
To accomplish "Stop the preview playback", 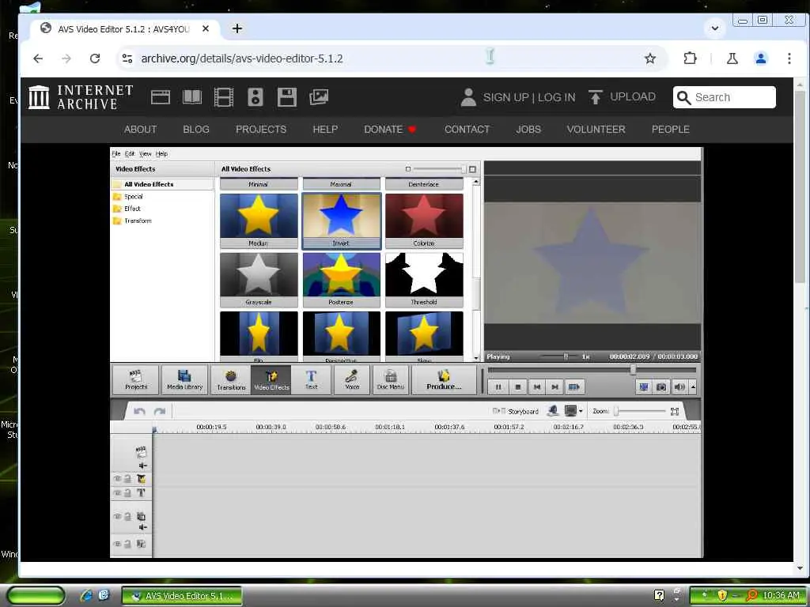I will [517, 386].
